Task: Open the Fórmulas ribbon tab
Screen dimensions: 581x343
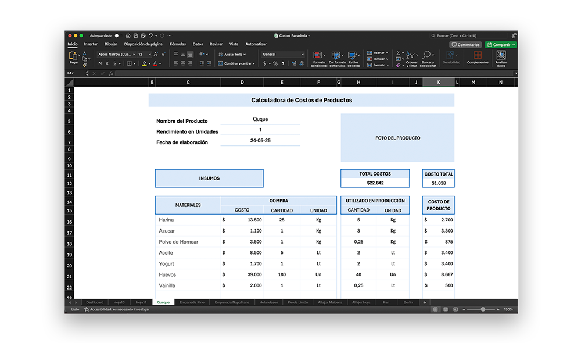Action: point(178,44)
